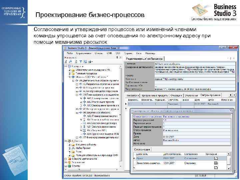240x180 pixels.
Task: Expand A7 Финансирование деятельности node
Action: 77,138
